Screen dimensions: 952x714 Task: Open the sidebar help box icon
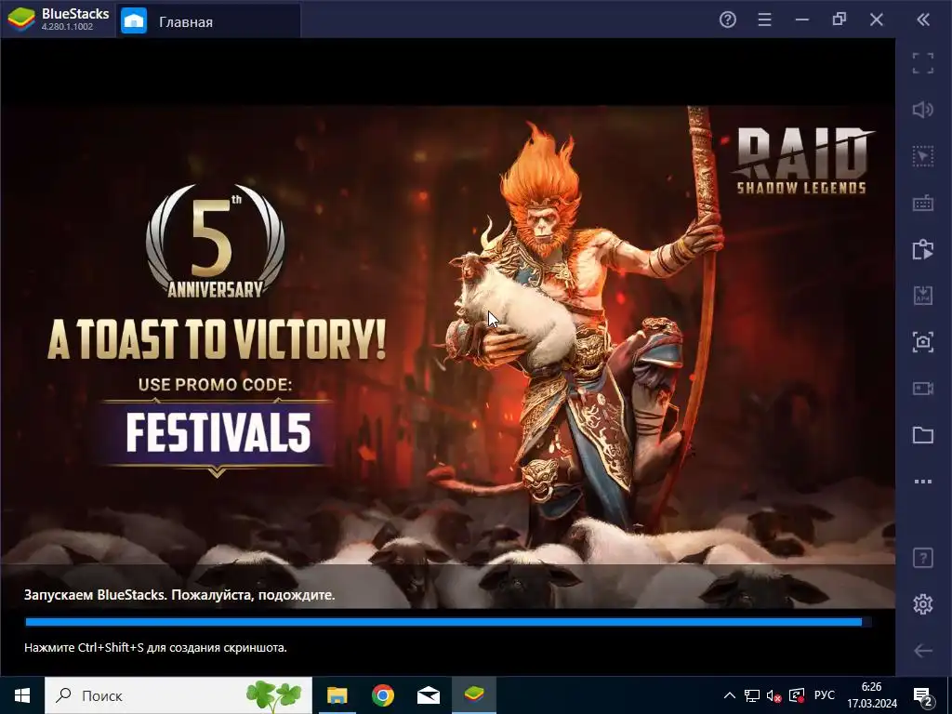(923, 558)
